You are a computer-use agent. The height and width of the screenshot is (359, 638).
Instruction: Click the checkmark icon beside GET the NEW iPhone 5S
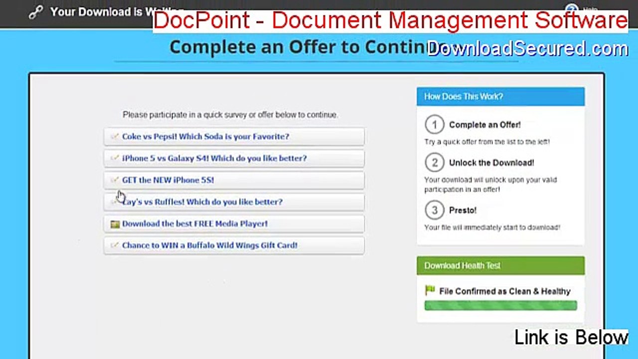115,180
